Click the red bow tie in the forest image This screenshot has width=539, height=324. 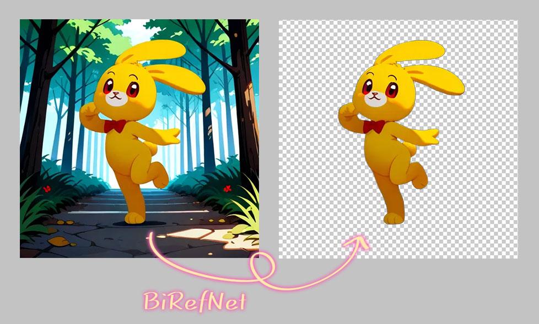click(115, 126)
